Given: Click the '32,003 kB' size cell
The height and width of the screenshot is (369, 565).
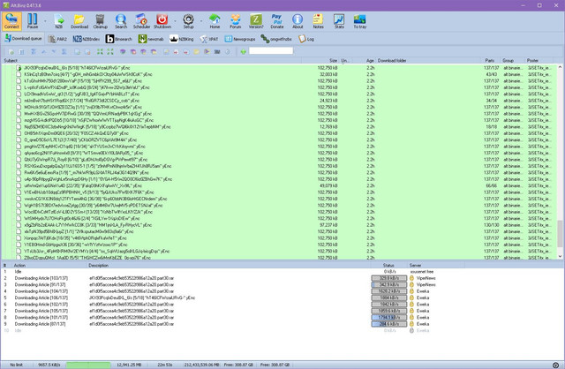Looking at the screenshot, I should click(328, 74).
